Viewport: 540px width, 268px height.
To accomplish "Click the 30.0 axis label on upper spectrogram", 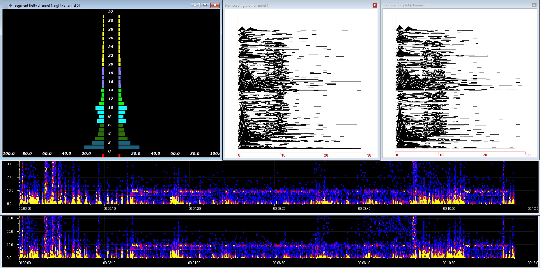I will (10, 164).
